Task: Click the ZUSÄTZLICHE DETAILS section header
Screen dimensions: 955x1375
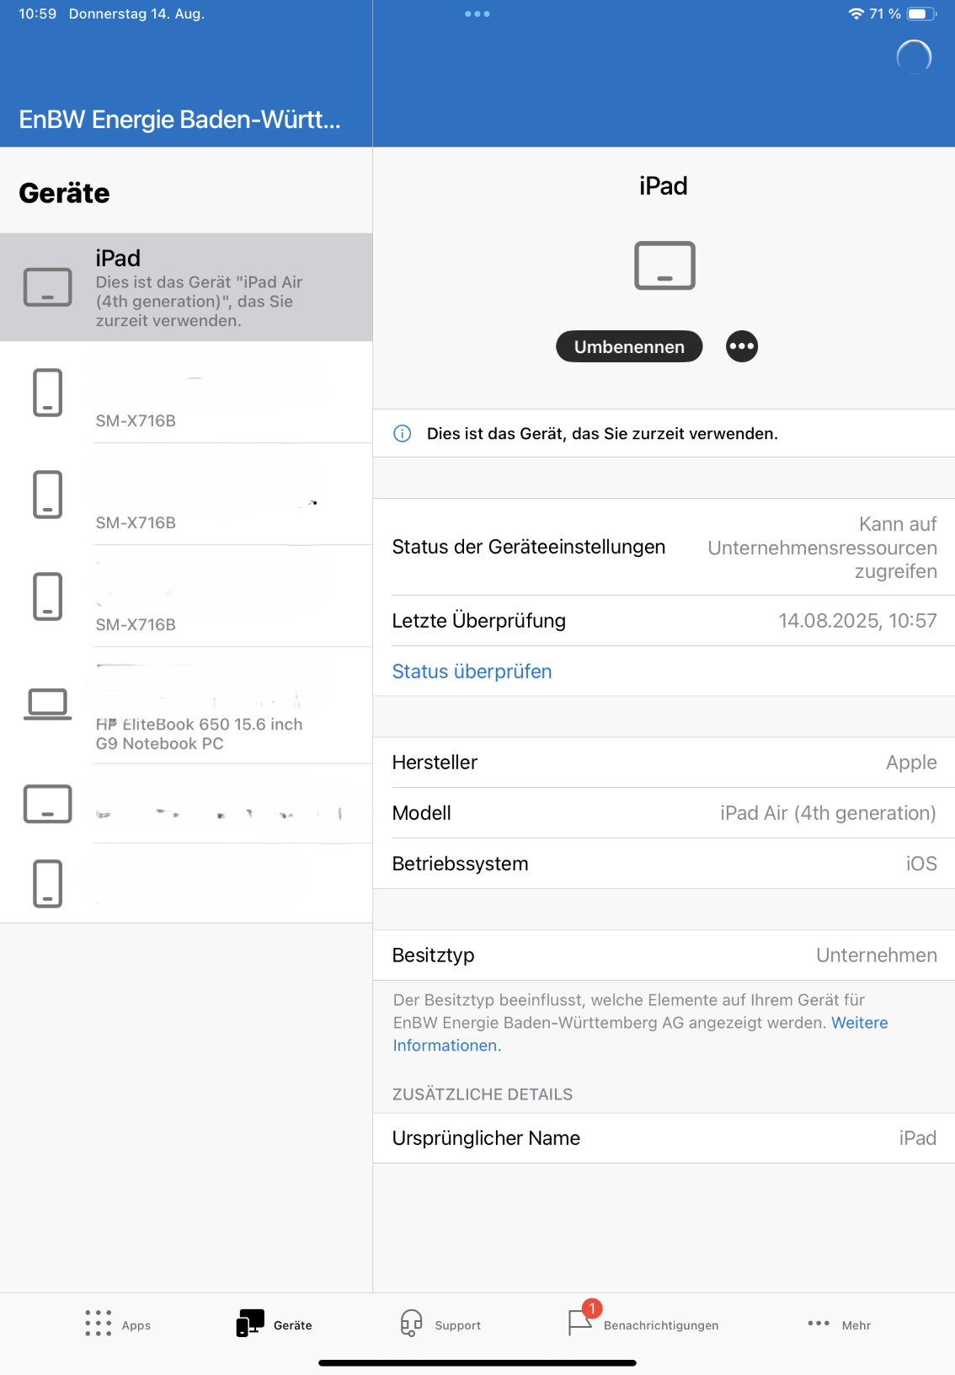Action: 483,1094
